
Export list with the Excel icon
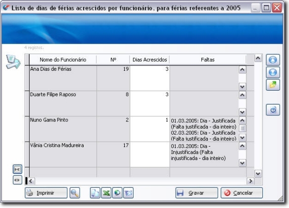point(106,193)
